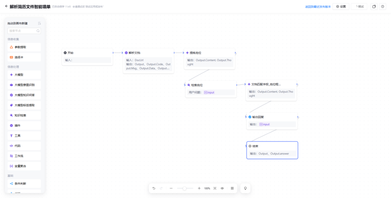Open the lightbulb tips button

point(245,188)
